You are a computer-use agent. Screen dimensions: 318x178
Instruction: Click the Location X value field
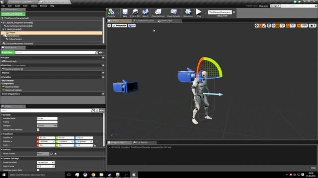[46, 137]
